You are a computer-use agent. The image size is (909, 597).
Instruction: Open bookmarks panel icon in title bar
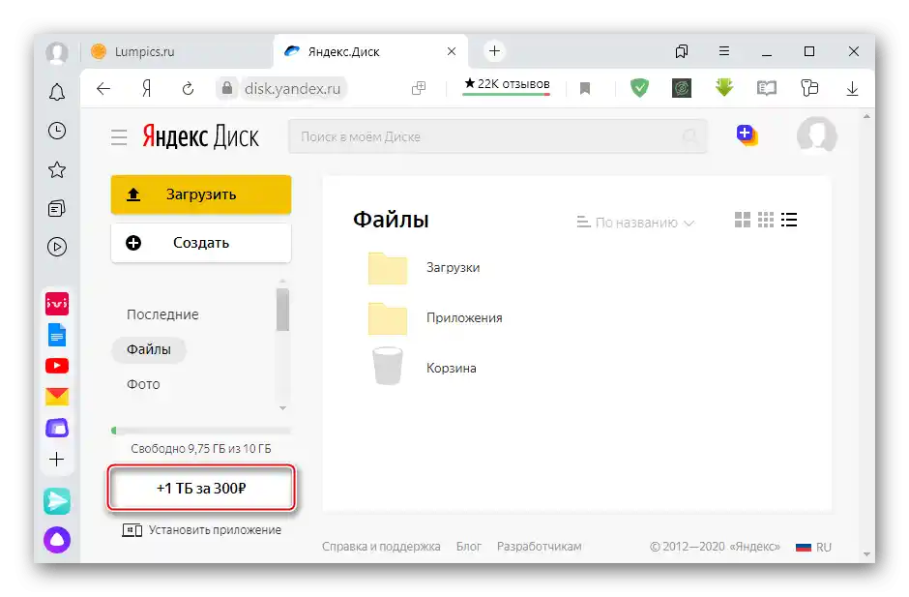[682, 51]
